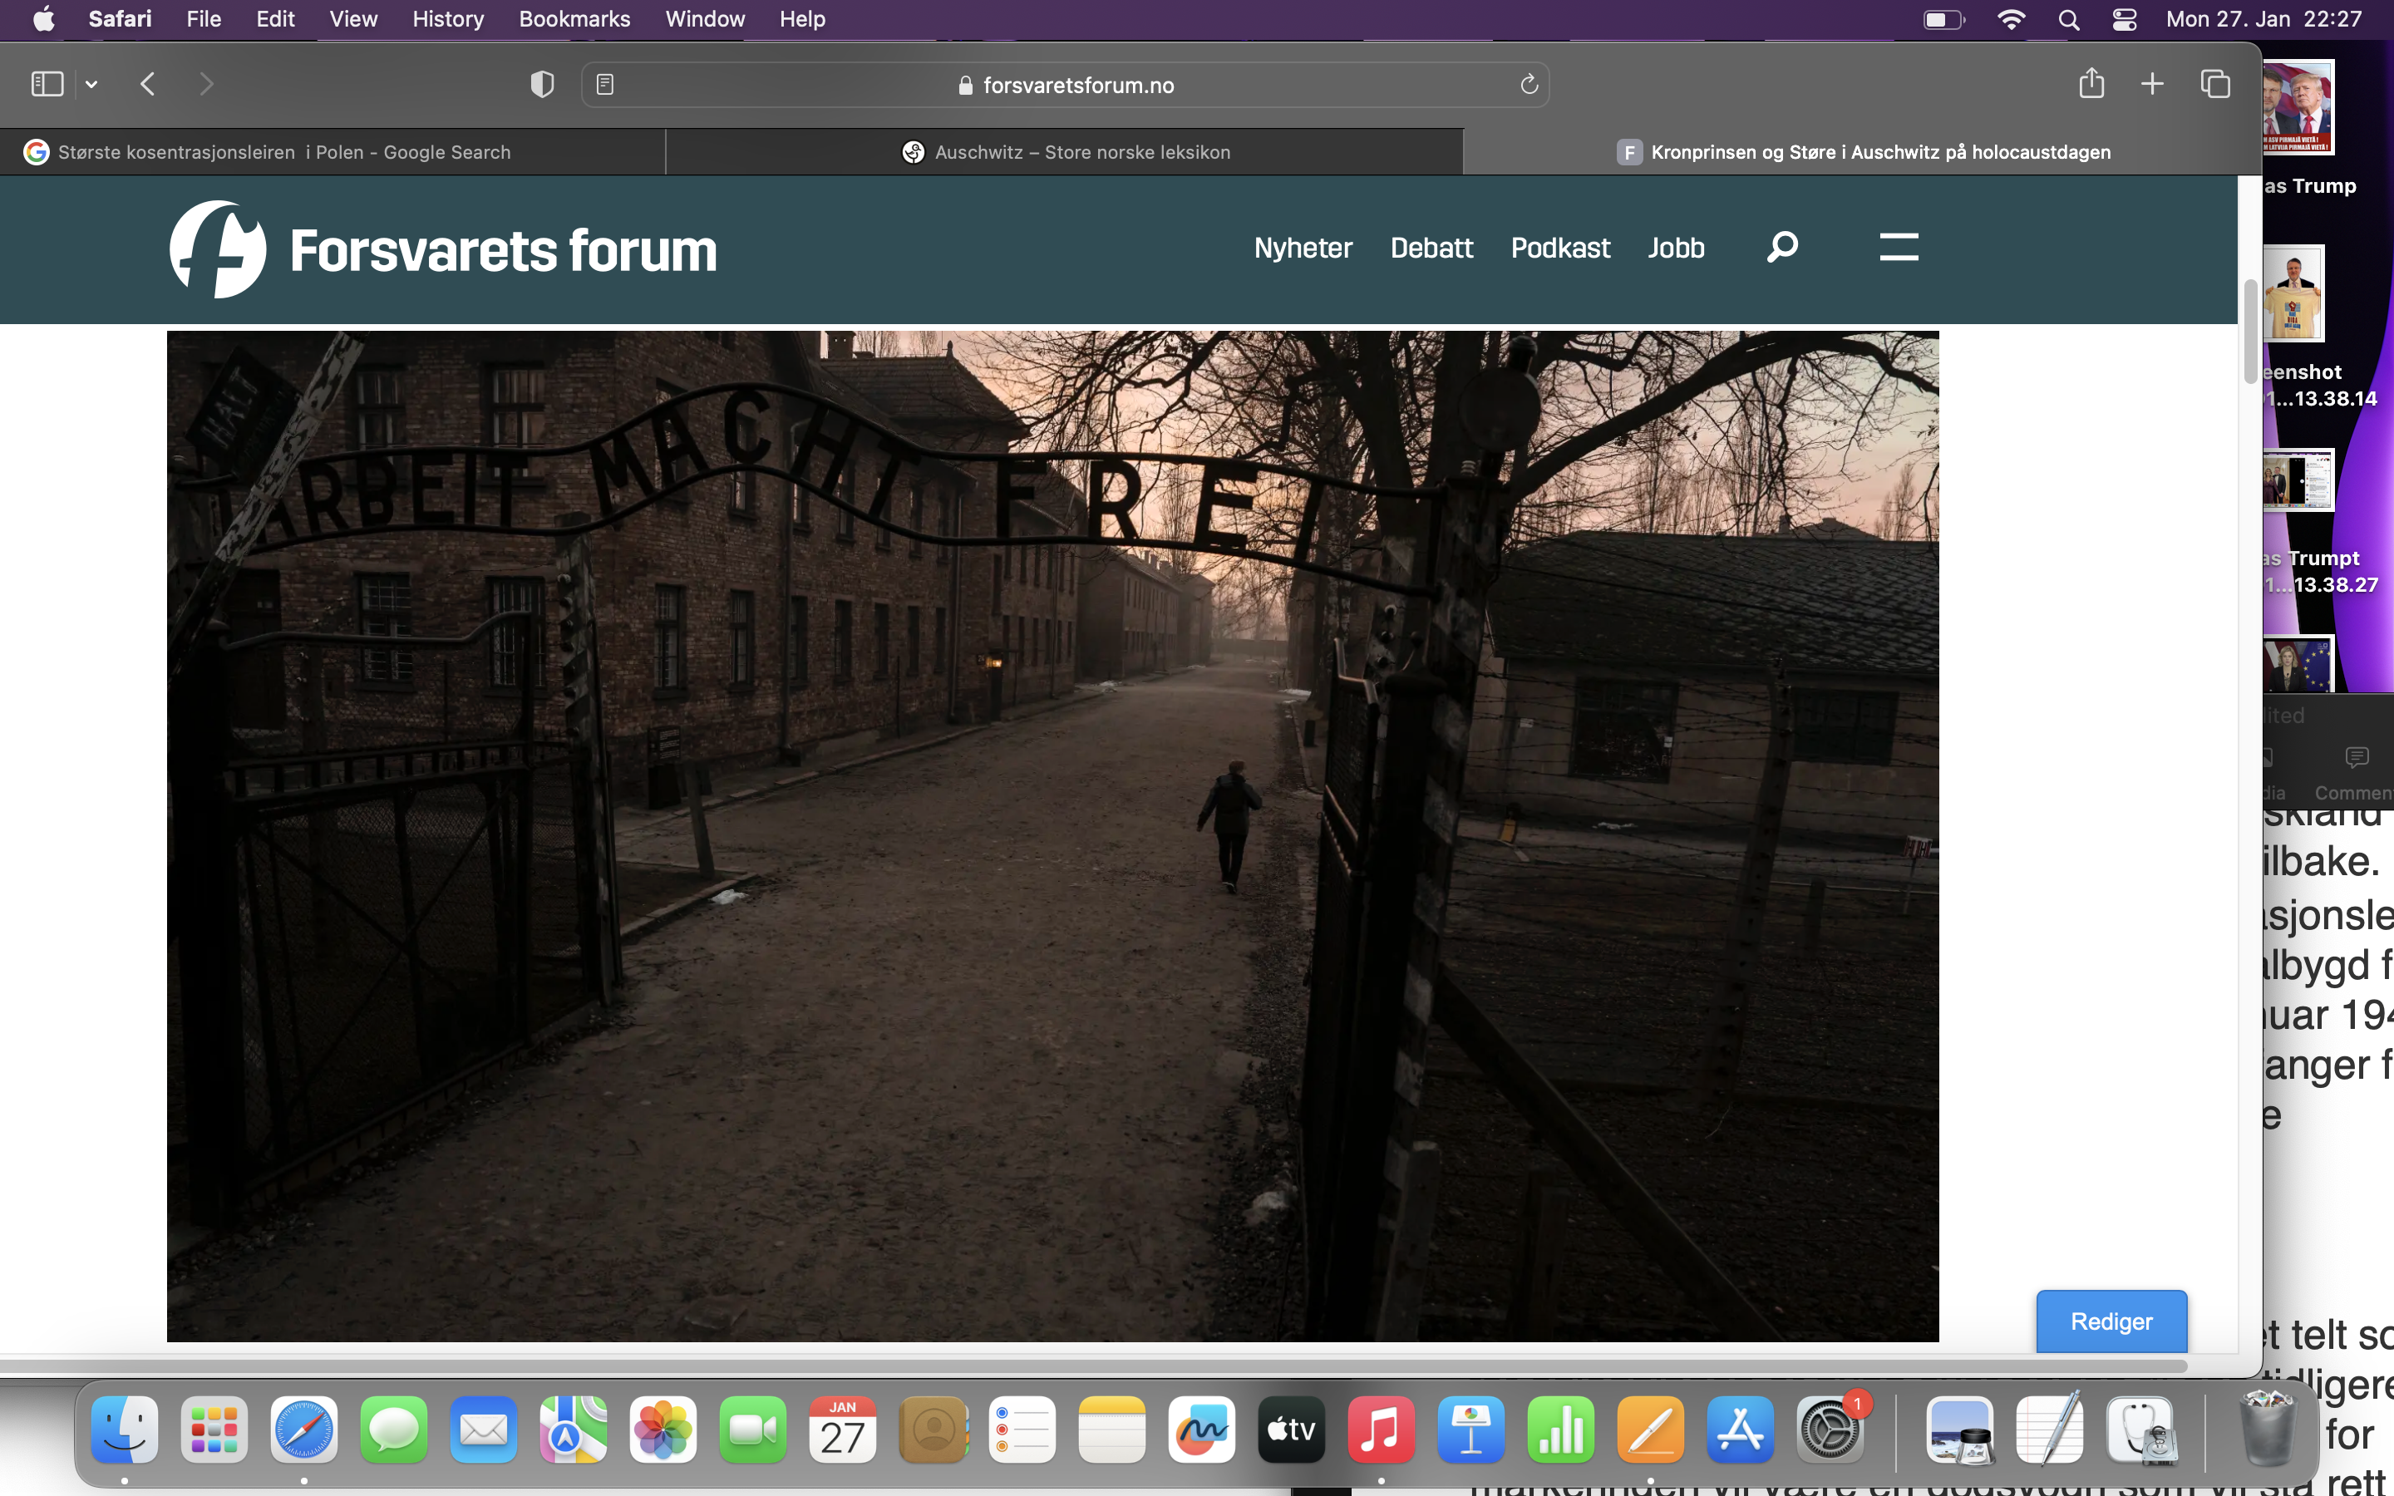Screen dimensions: 2394x1496
Task: Go forward in Safari history
Action: [206, 84]
